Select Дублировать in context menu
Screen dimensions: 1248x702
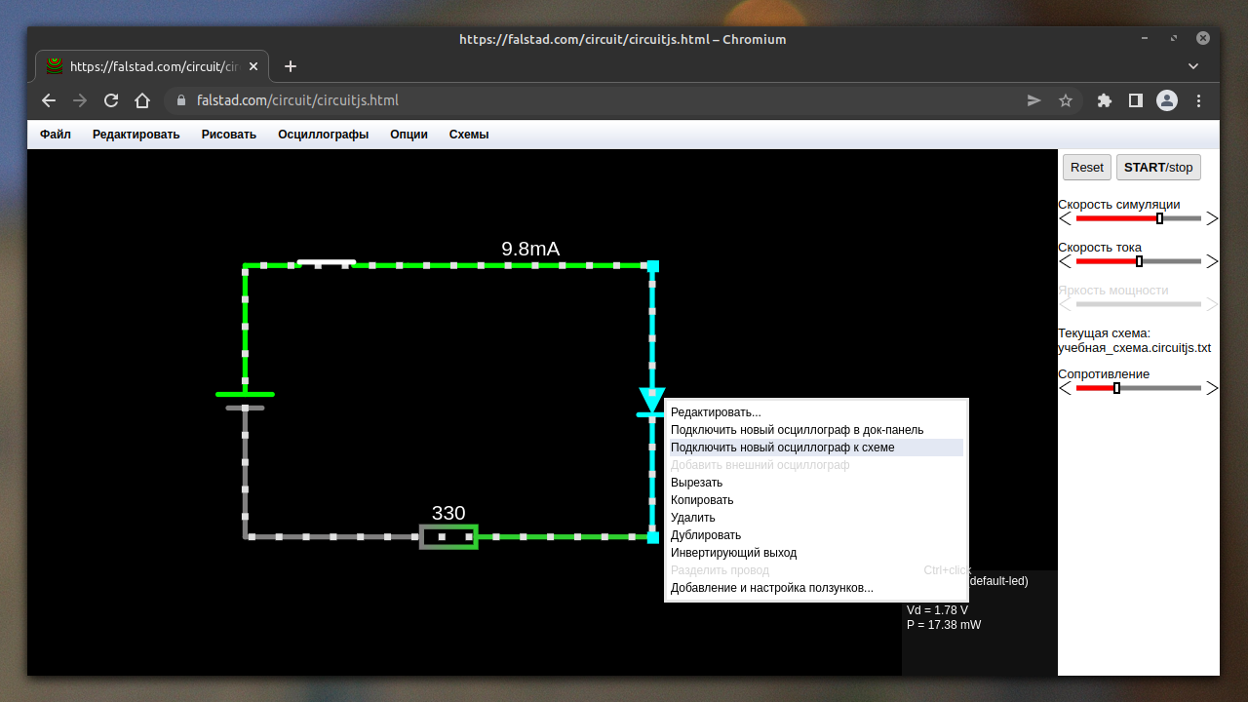pyautogui.click(x=706, y=535)
